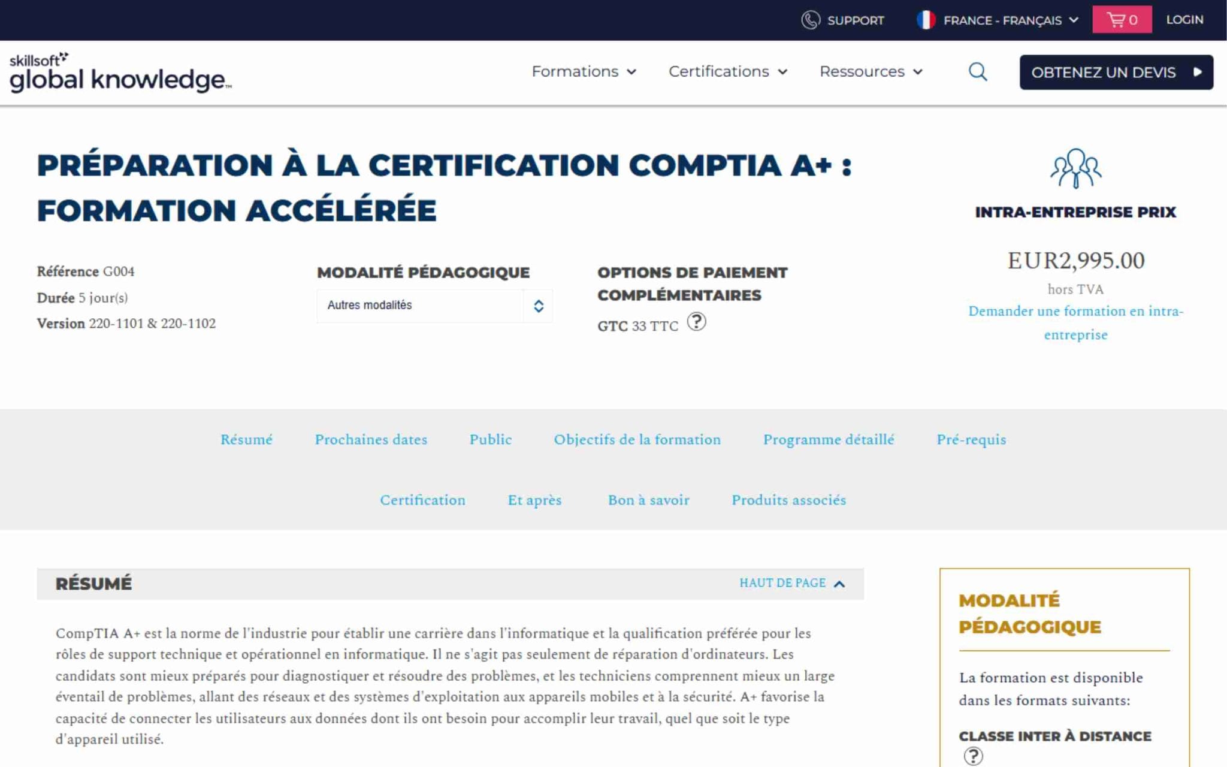Click the Support link
The image size is (1227, 767).
(x=855, y=20)
